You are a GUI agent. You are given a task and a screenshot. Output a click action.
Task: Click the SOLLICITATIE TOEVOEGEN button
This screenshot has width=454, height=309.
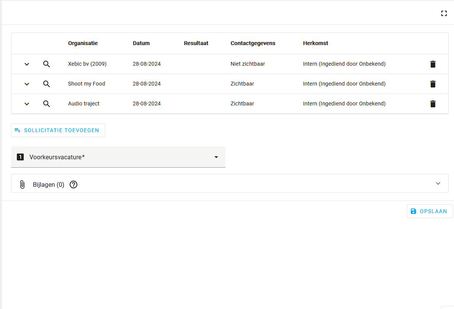(x=58, y=130)
